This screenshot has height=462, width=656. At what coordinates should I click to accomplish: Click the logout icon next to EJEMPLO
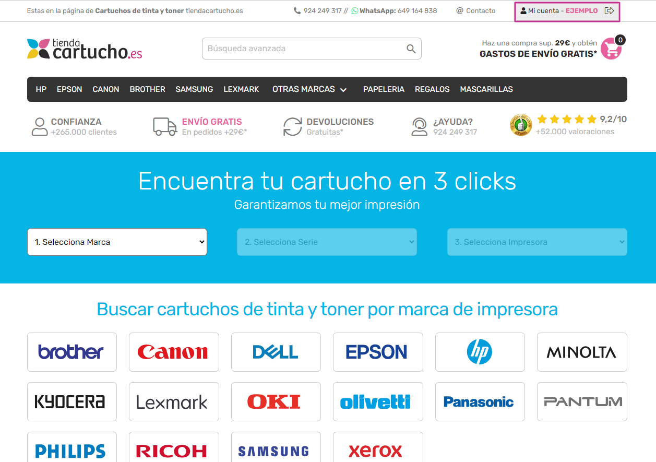[609, 11]
